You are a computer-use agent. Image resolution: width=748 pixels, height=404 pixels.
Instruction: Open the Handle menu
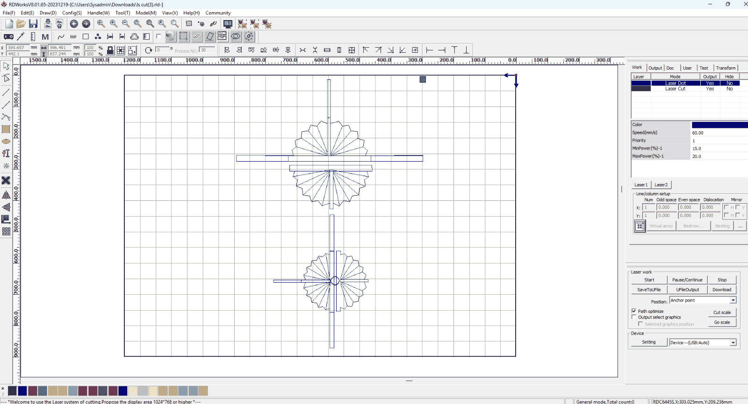point(98,13)
